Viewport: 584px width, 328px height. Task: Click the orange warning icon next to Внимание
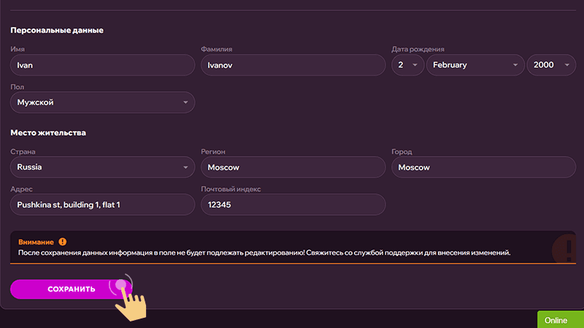63,241
